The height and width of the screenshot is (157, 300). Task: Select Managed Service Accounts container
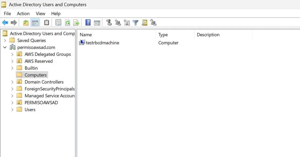point(50,96)
